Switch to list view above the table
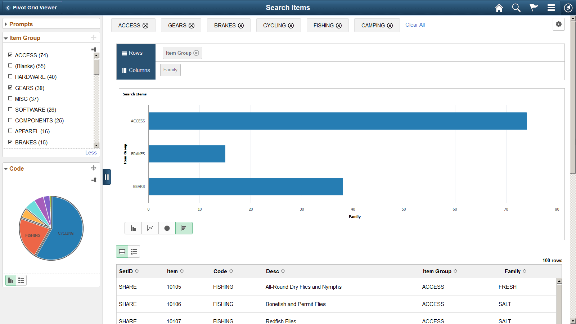 (134, 252)
